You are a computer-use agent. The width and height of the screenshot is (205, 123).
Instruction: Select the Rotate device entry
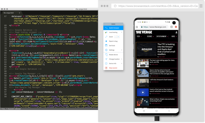pos(113,54)
